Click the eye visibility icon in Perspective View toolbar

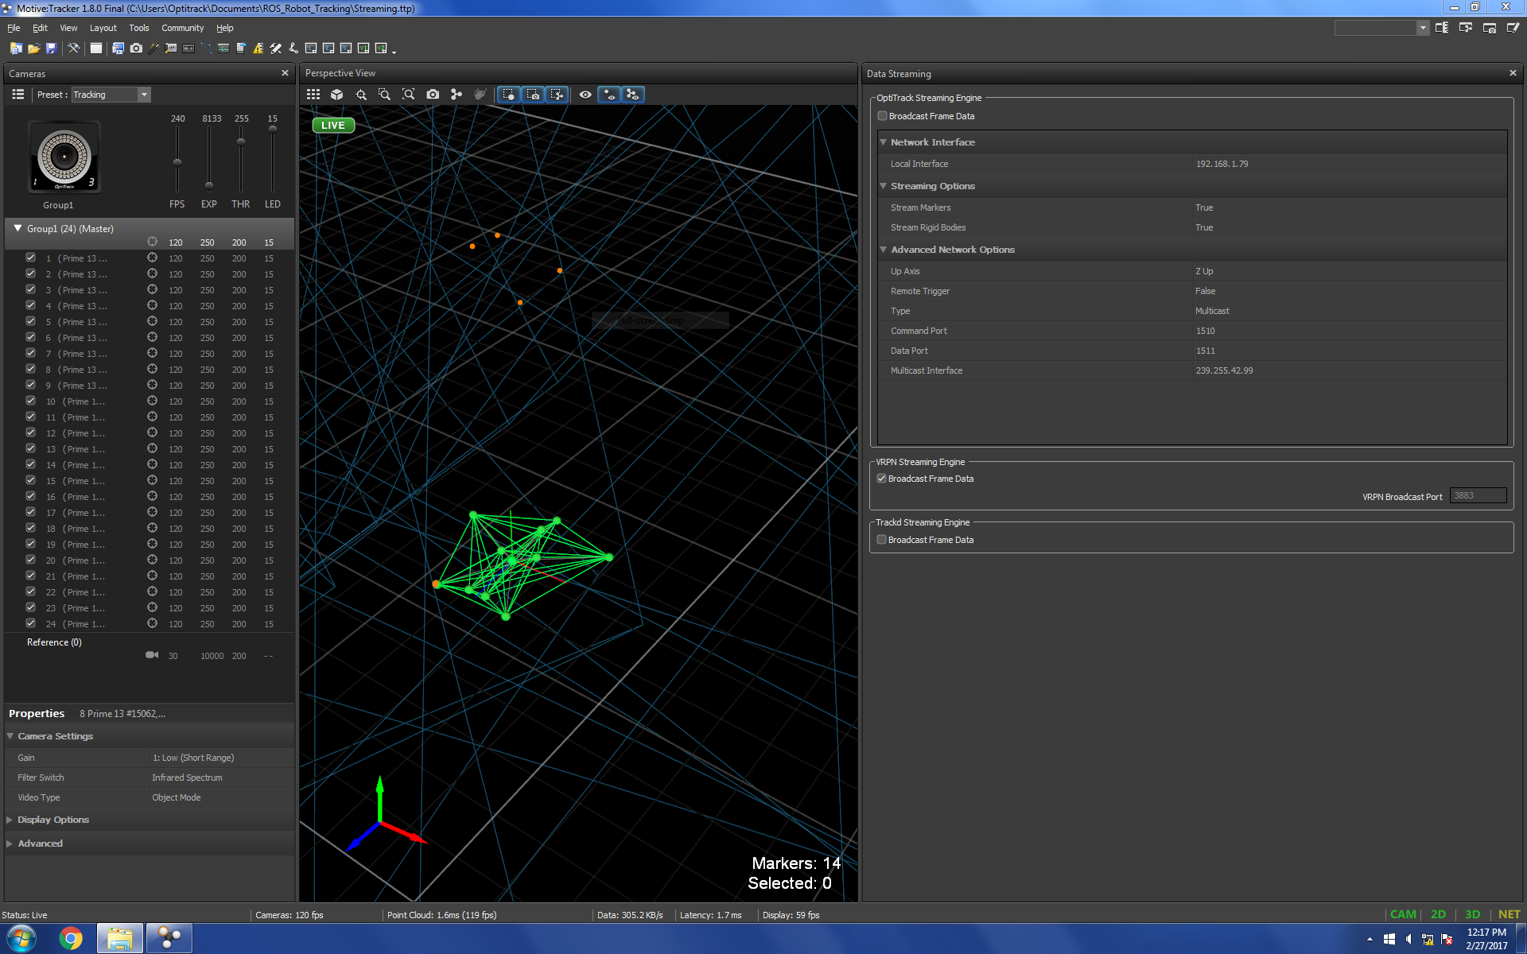pyautogui.click(x=585, y=95)
